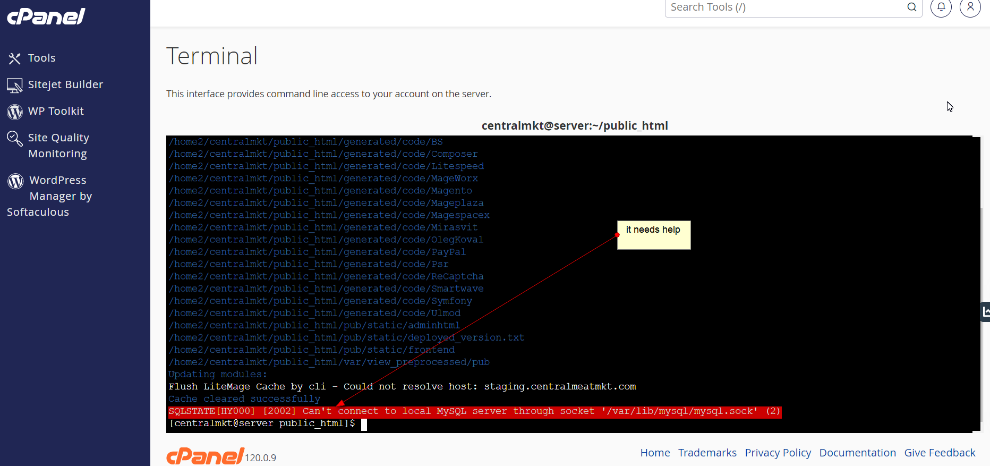Click the generated/code/ReCaptcha path line
Viewport: 990px width, 466px height.
pyautogui.click(x=326, y=277)
